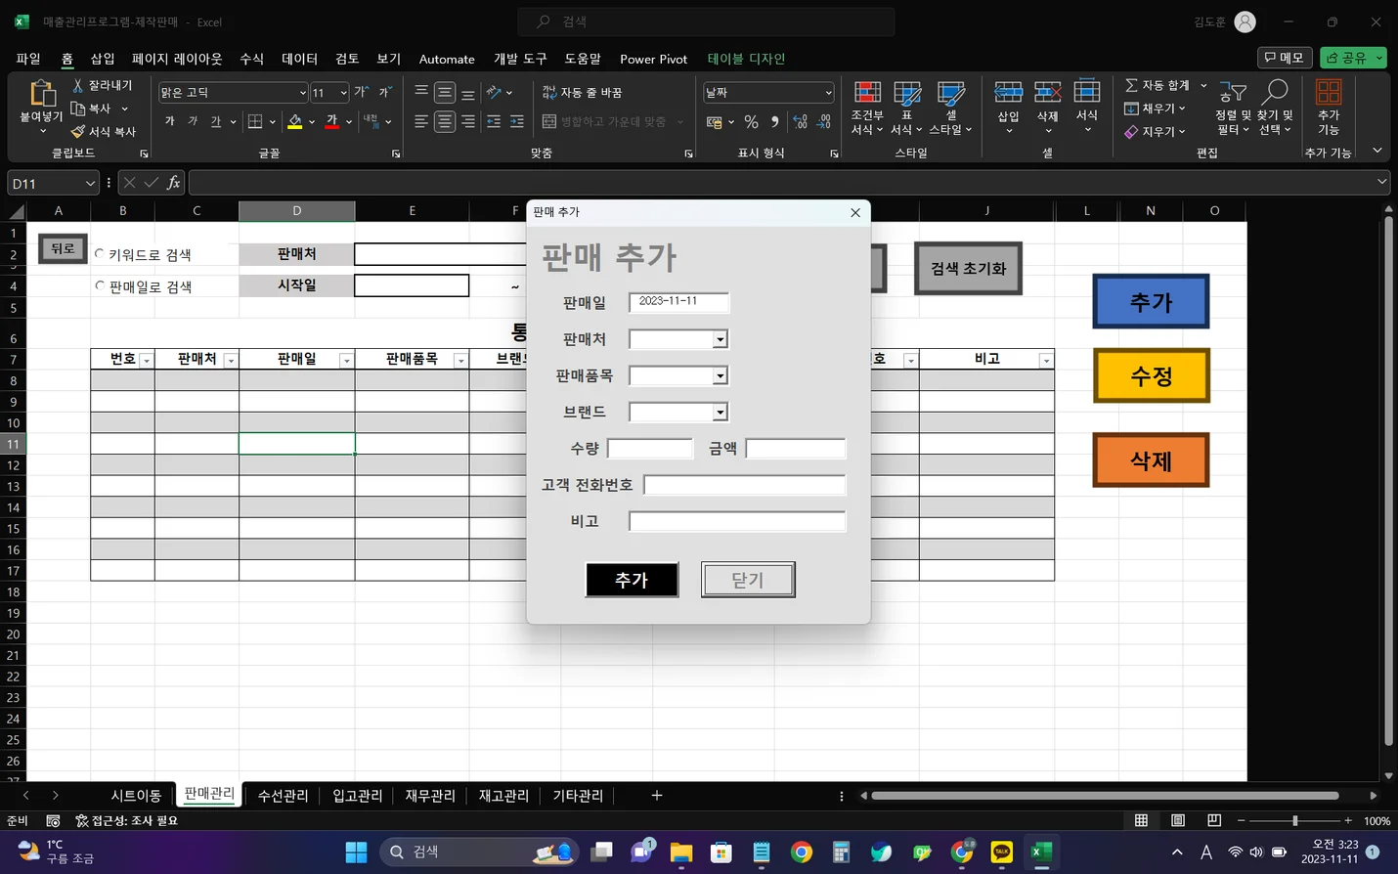The image size is (1398, 874).
Task: Apply the comma style format
Action: pyautogui.click(x=775, y=121)
